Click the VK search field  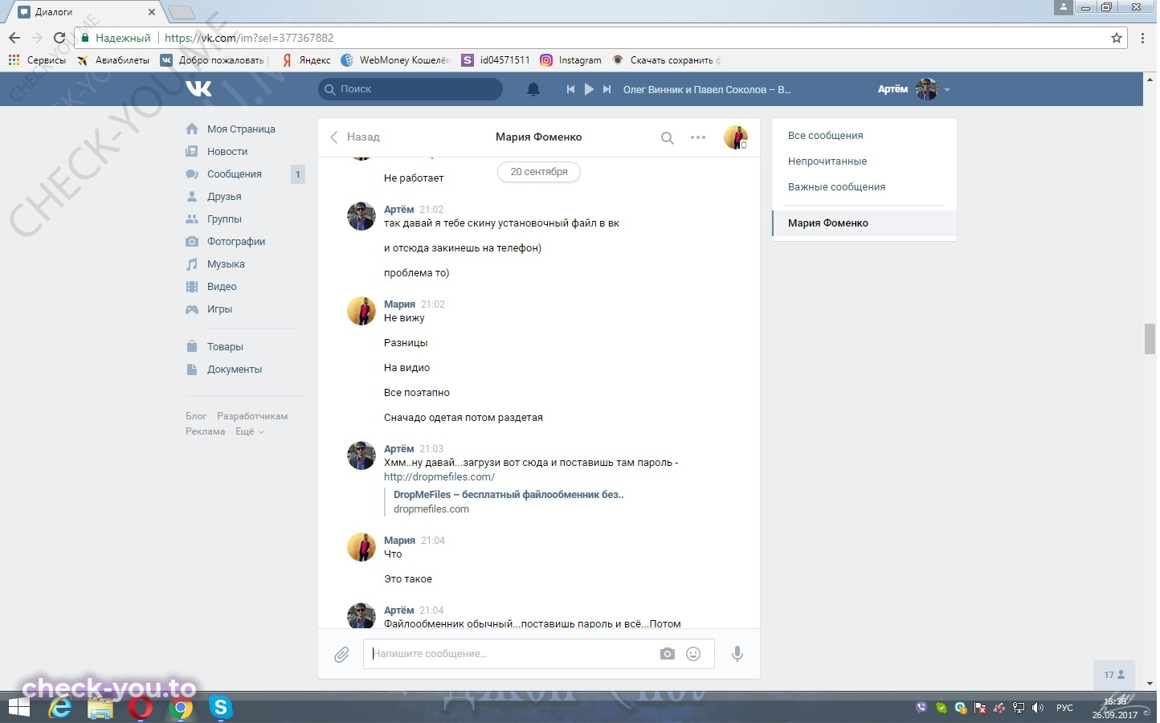click(410, 89)
